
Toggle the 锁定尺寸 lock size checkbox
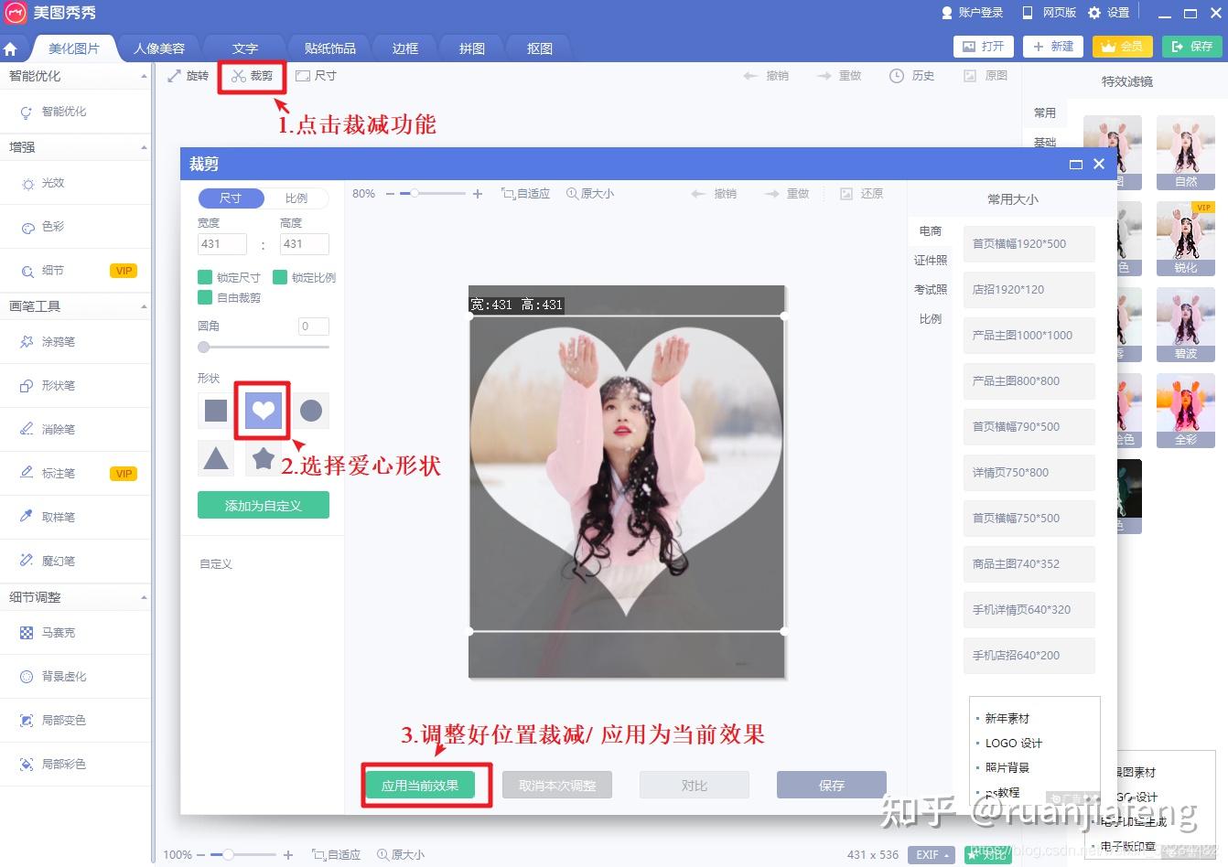pyautogui.click(x=205, y=277)
